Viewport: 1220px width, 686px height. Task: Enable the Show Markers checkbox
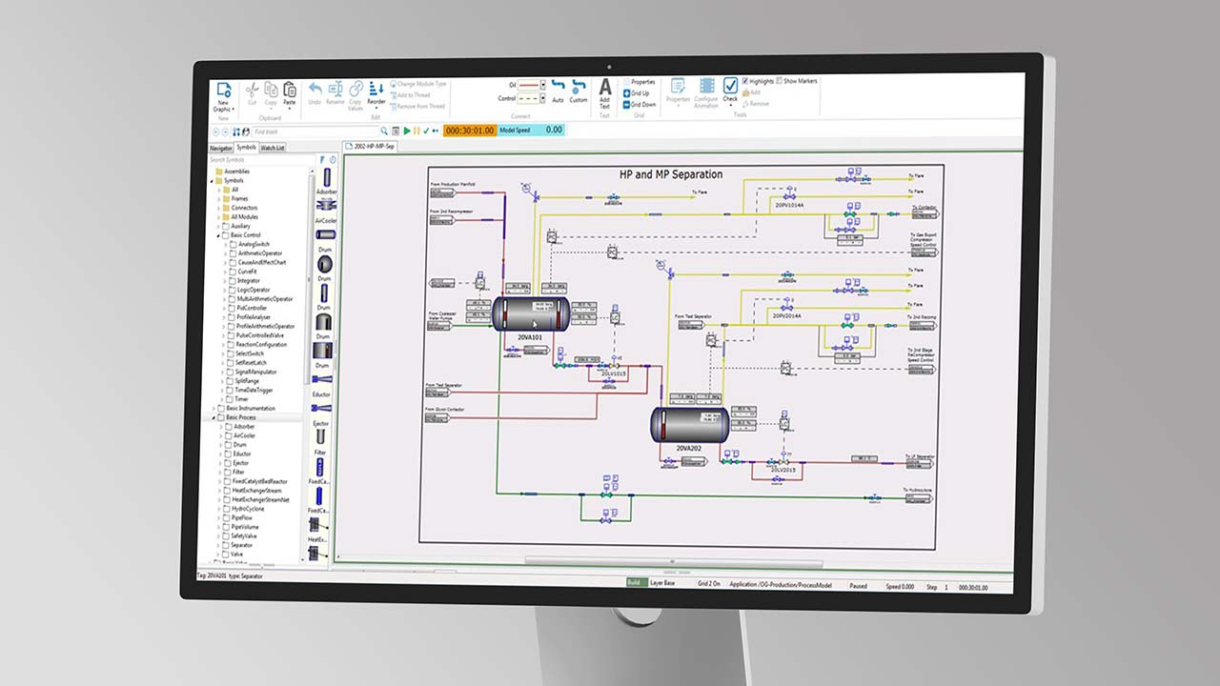(x=780, y=81)
